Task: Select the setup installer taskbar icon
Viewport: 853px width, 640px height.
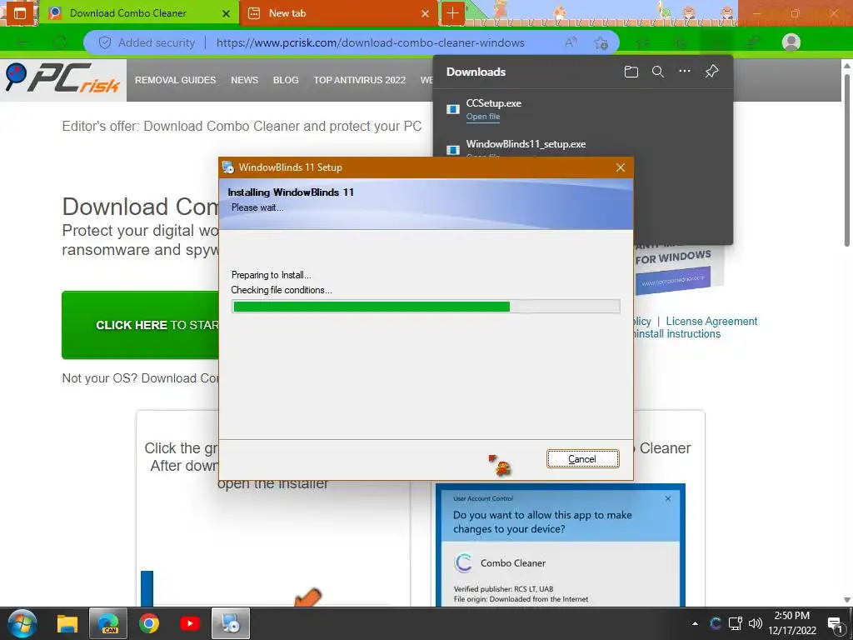Action: (231, 623)
